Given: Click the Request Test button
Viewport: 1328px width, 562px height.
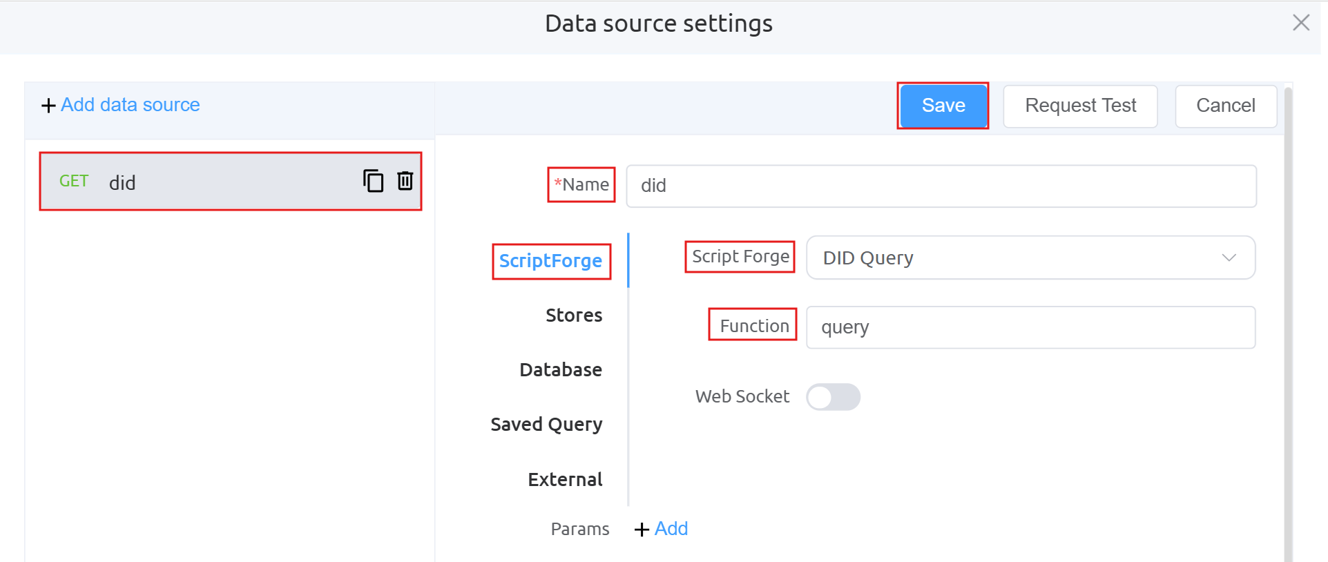Looking at the screenshot, I should pos(1080,106).
